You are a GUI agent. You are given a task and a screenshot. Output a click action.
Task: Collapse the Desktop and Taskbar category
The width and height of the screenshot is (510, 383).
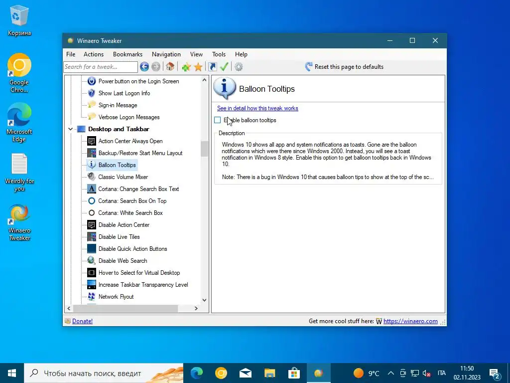70,129
